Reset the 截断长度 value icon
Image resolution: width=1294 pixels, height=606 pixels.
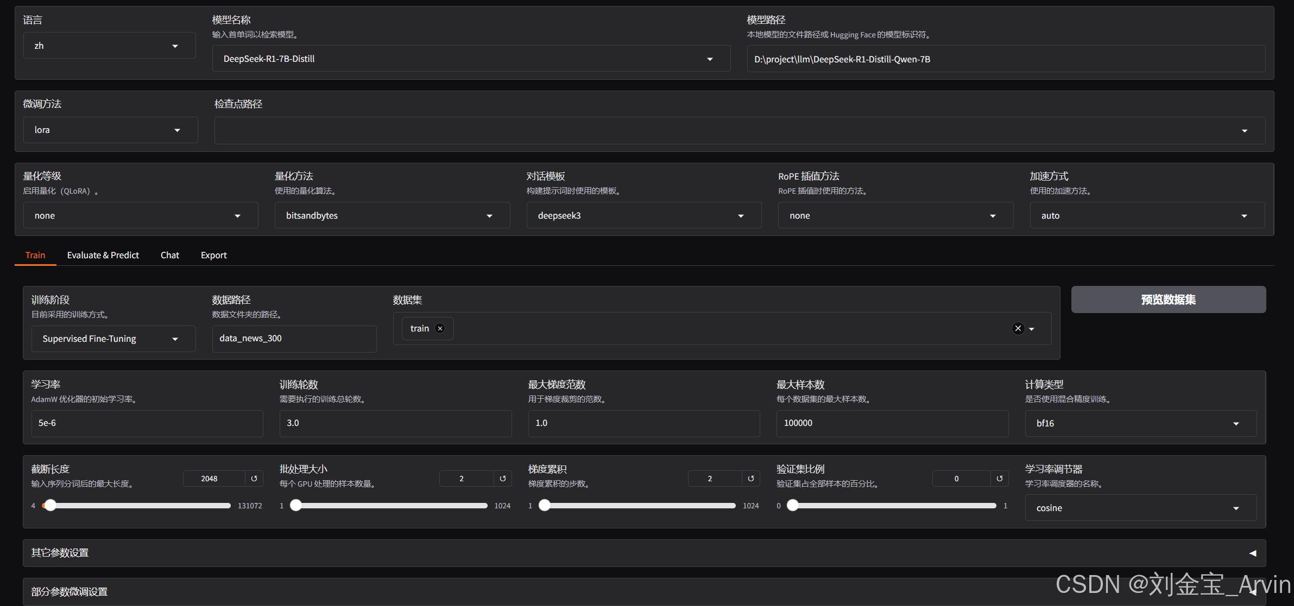click(x=254, y=479)
